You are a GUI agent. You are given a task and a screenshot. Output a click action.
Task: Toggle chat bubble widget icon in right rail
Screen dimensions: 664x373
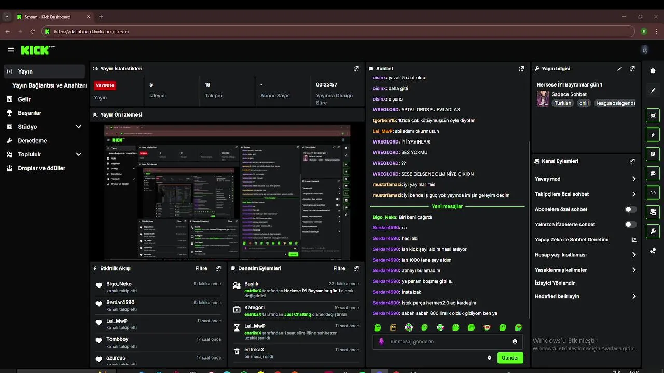tap(653, 174)
